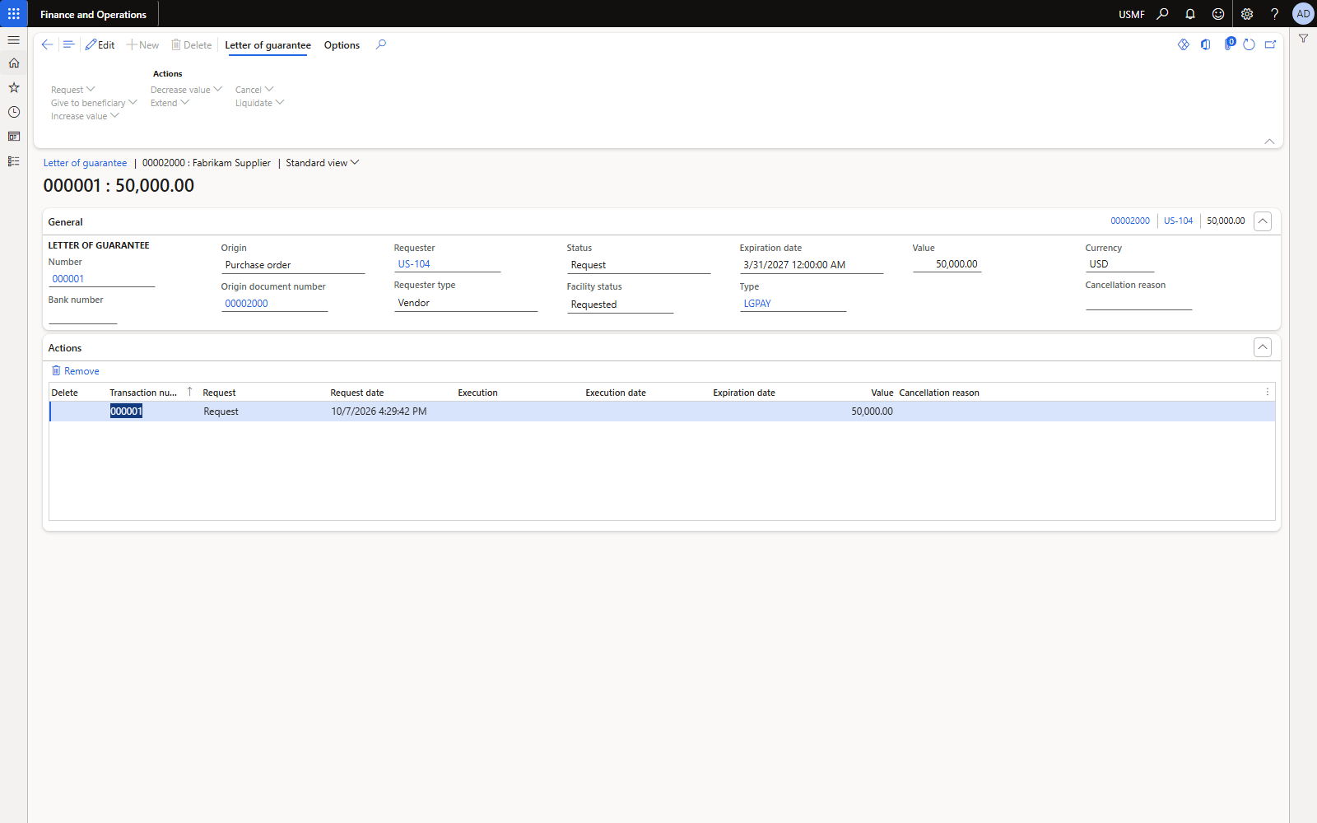This screenshot has width=1317, height=823.
Task: Click the Bank number input field
Action: (x=82, y=317)
